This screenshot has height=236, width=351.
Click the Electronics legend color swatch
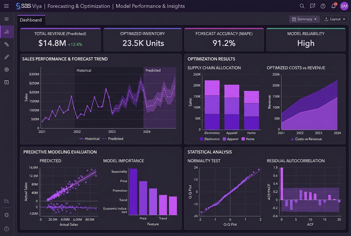(202, 139)
